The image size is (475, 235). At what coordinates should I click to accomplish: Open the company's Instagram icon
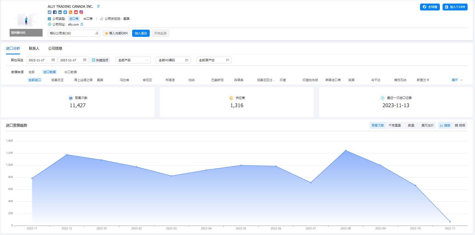click(x=81, y=12)
